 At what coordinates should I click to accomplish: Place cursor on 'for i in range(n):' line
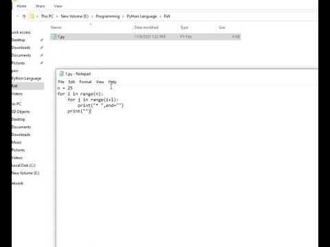80,94
